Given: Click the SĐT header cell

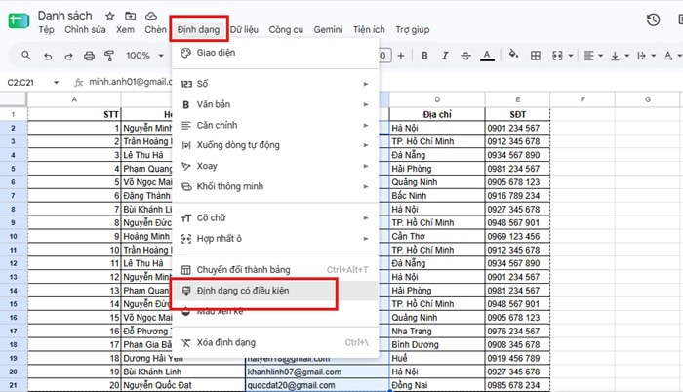Looking at the screenshot, I should click(517, 114).
